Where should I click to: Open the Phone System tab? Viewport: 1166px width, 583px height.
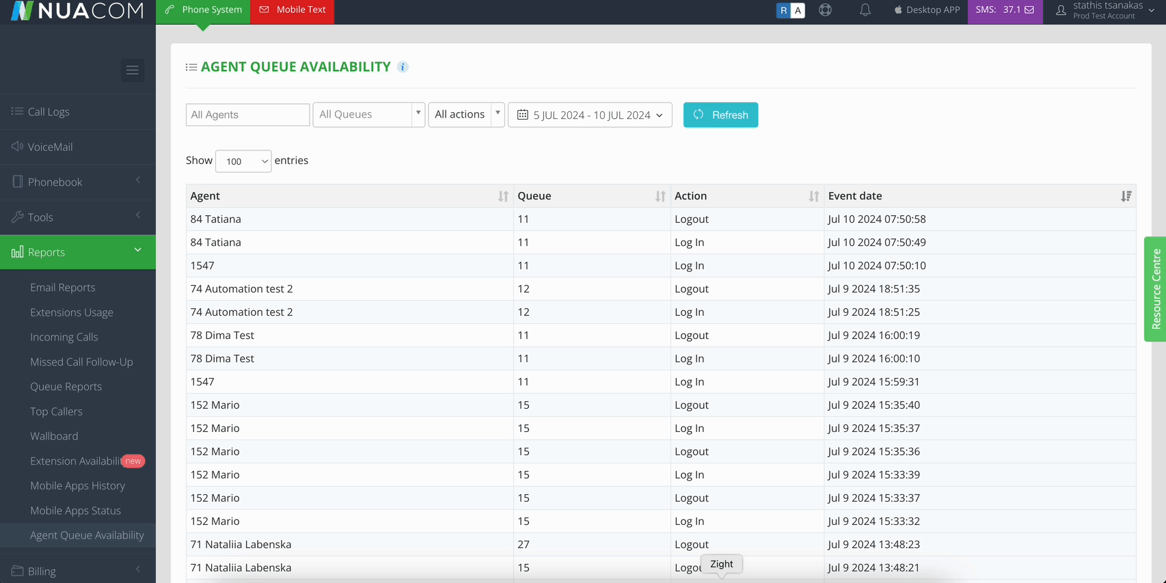(x=203, y=10)
